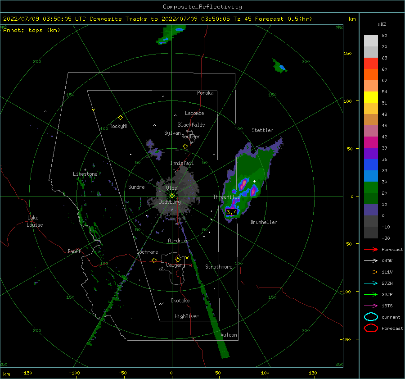
Task: Click the yellow diamond marker above Calgary
Action: tap(178, 260)
